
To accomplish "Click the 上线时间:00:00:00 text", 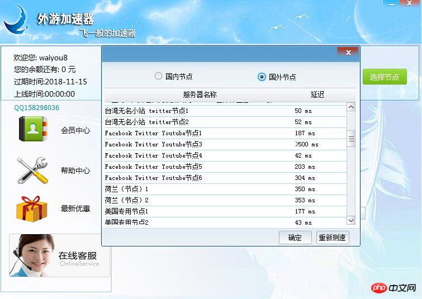I will click(44, 94).
